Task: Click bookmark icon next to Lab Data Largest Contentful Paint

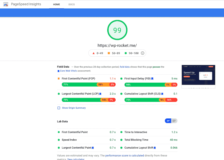Action: 93,148
